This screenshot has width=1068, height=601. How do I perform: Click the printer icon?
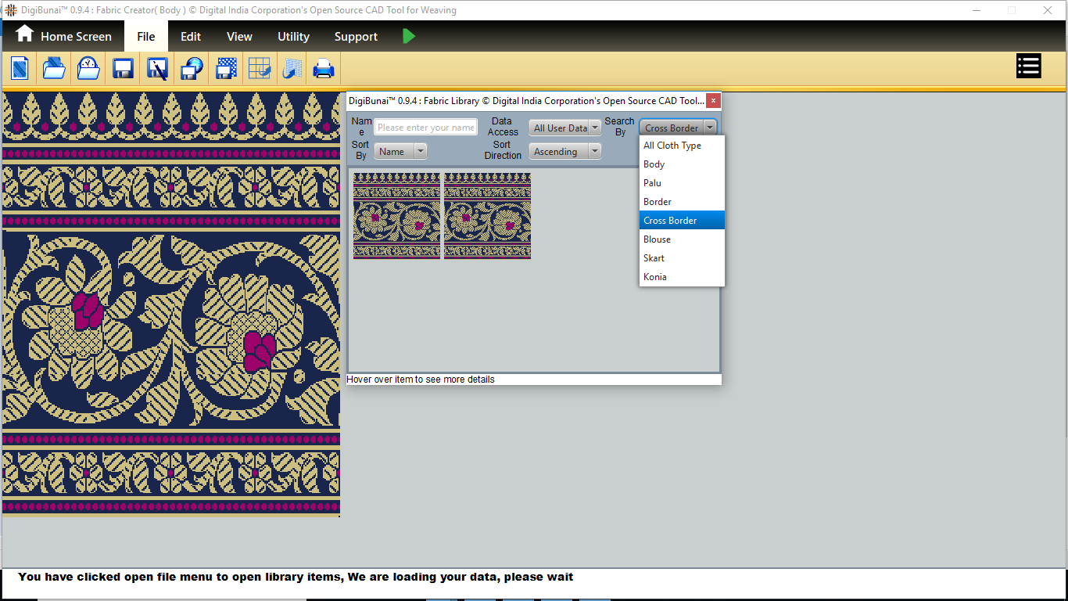(324, 69)
